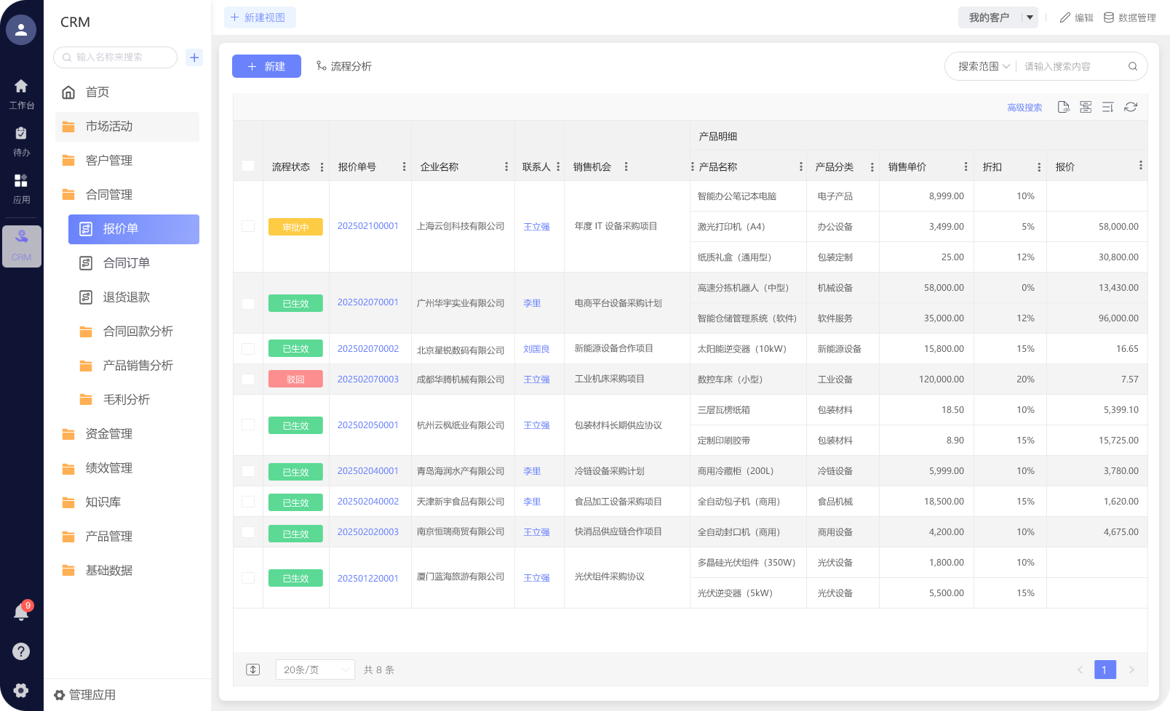This screenshot has height=711, width=1170.
Task: Open 销售单价 column menu dots
Action: (x=966, y=167)
